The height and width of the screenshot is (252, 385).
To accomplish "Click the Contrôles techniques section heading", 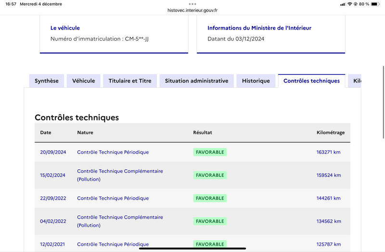I will [77, 118].
